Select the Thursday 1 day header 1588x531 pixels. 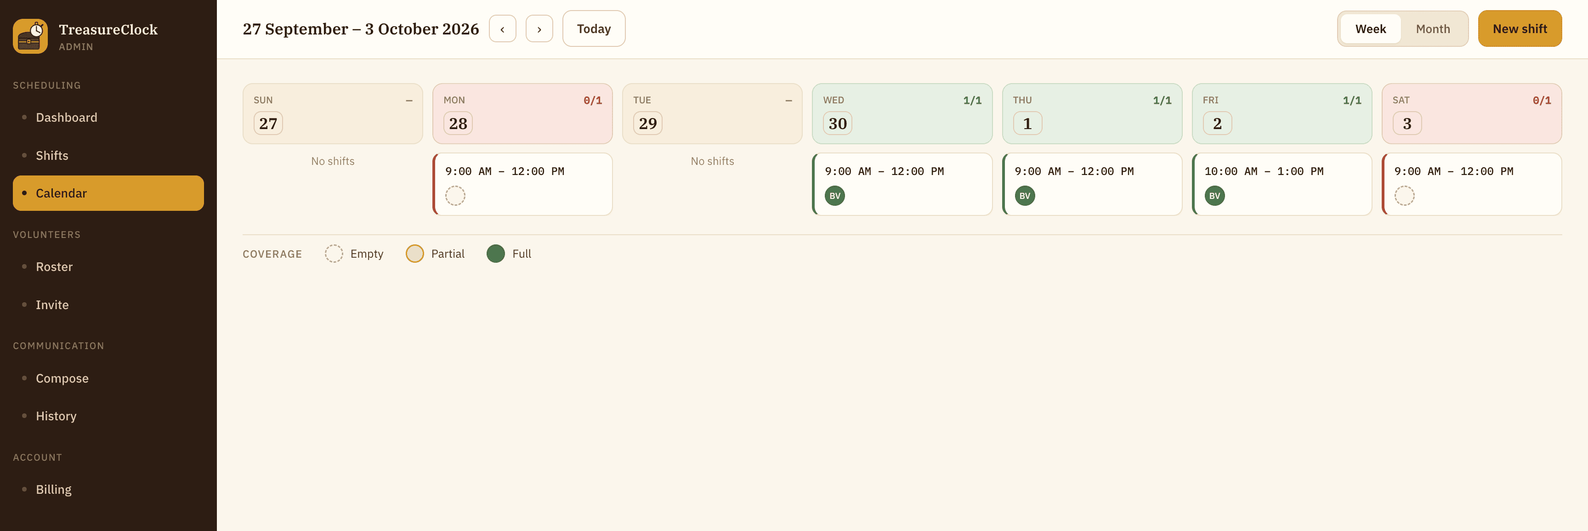pos(1092,114)
